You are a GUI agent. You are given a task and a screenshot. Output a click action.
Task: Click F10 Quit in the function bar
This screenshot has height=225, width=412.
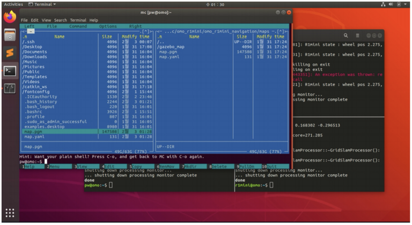[275, 166]
